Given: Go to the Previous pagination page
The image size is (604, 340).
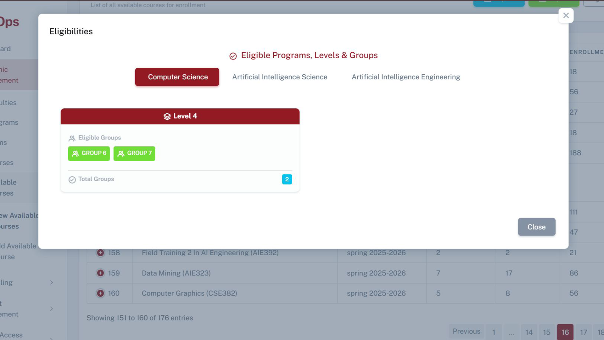Looking at the screenshot, I should coord(467,331).
